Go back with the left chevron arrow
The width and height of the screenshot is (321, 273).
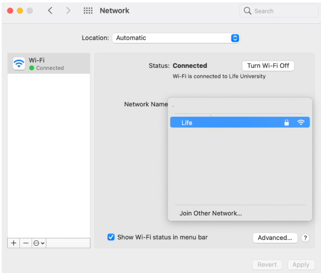[x=51, y=10]
